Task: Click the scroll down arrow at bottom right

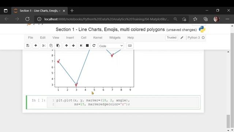Action: coord(232,131)
